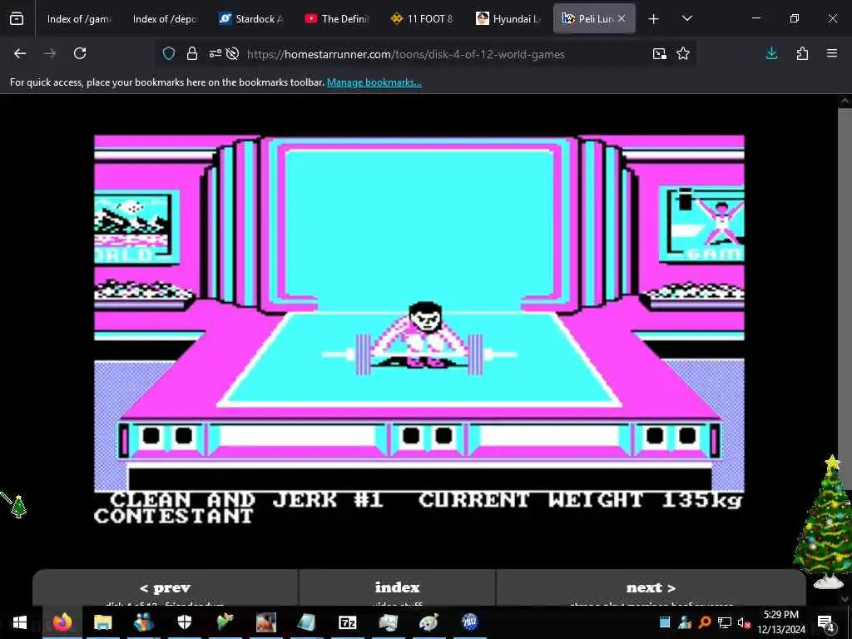Open the site permissions icon in the address bar
Screen dimensions: 852x639
point(215,54)
